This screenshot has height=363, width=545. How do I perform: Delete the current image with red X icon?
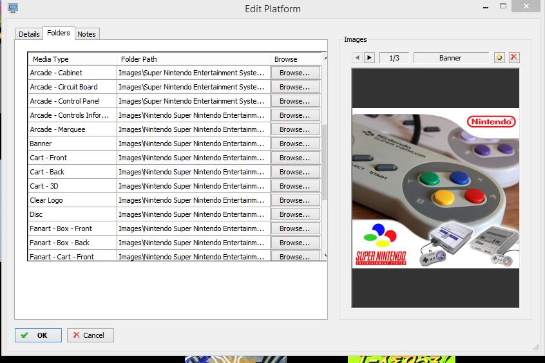(x=514, y=58)
